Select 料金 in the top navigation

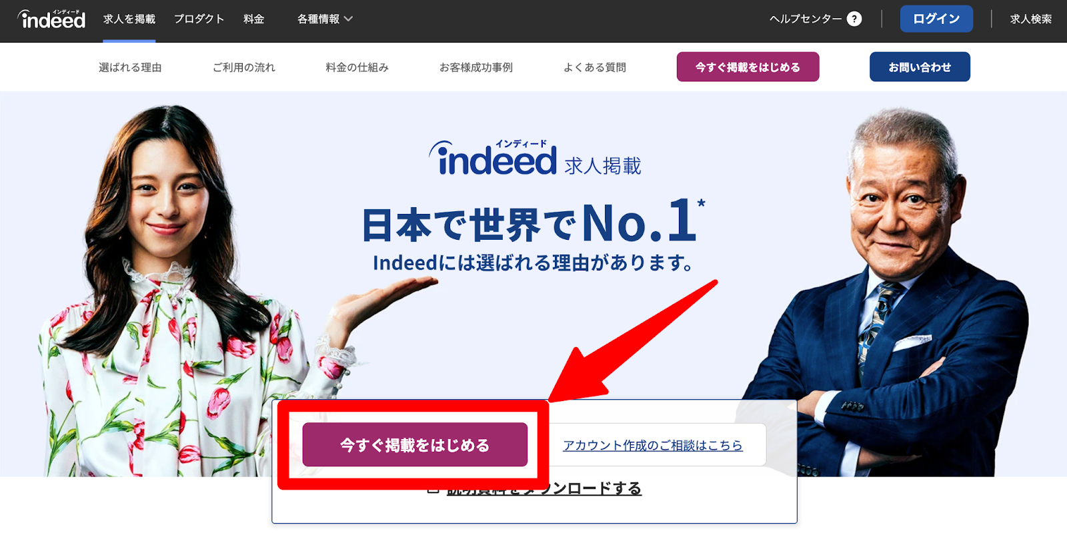pyautogui.click(x=254, y=19)
